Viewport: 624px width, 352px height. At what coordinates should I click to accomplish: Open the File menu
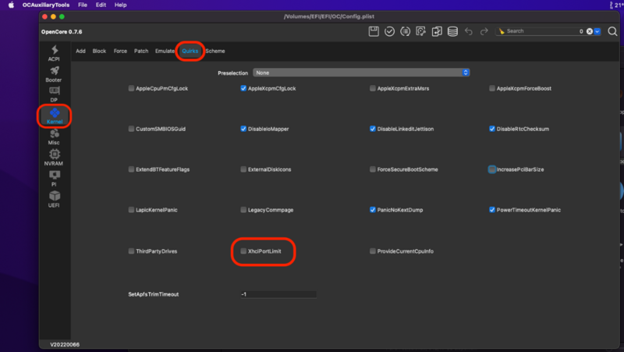(x=83, y=5)
